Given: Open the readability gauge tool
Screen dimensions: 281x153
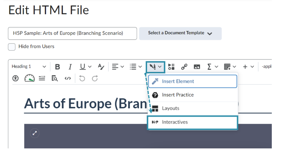Looking at the screenshot, I should (x=30, y=78).
